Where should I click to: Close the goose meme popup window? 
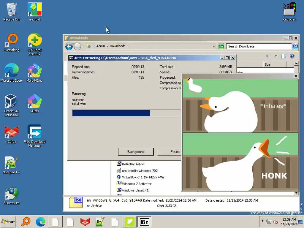(x=296, y=76)
